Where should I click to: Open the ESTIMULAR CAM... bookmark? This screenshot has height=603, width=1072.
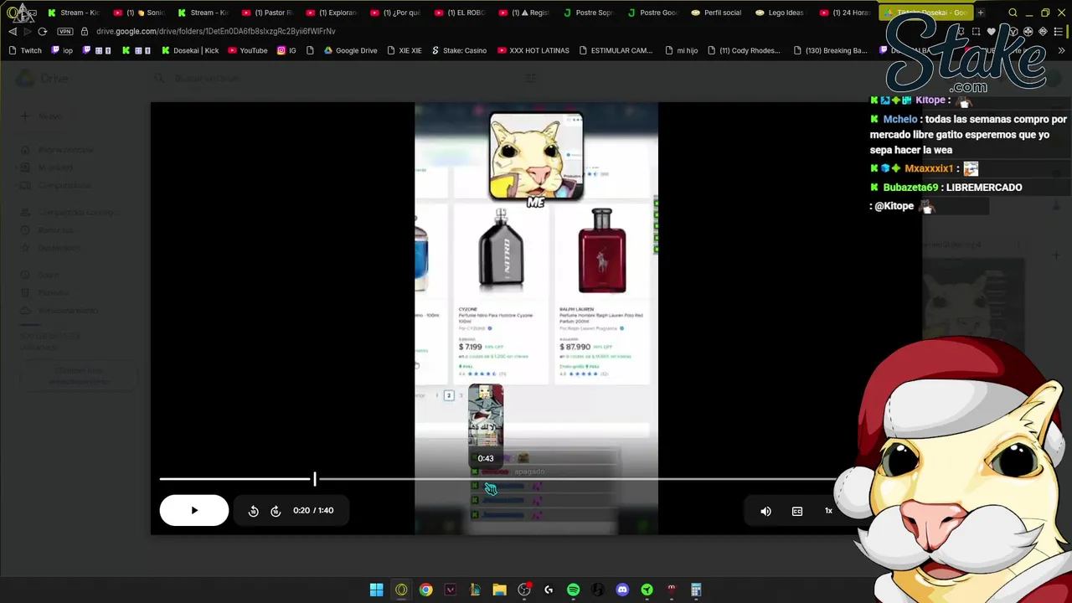point(615,50)
